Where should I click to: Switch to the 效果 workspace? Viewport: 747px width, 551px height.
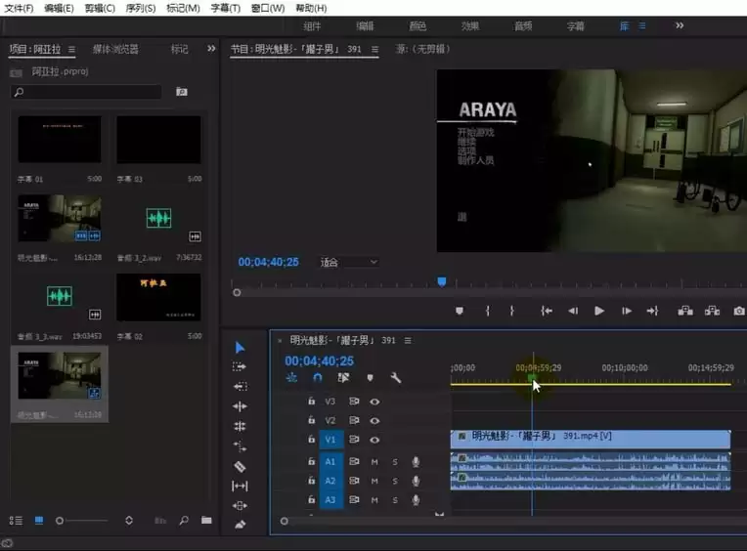470,26
